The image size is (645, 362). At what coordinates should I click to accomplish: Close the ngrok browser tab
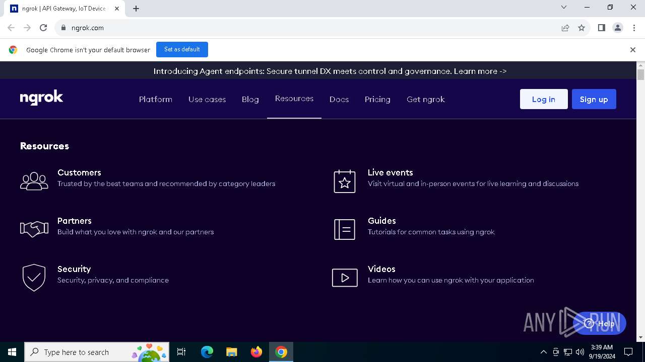pyautogui.click(x=117, y=9)
